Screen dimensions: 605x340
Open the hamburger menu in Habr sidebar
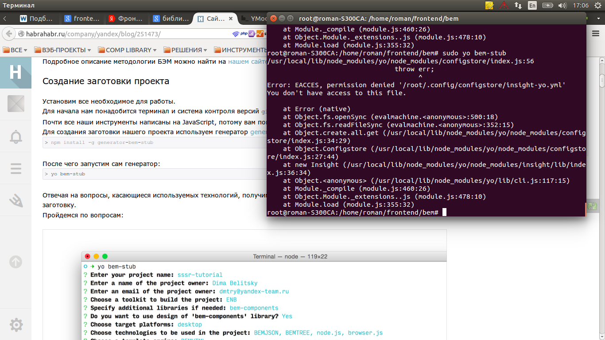point(16,169)
